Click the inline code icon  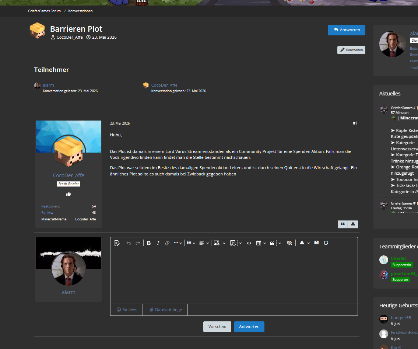[249, 243]
